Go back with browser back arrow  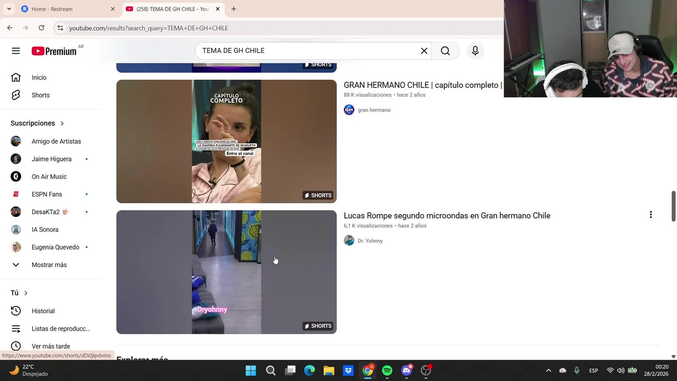tap(10, 28)
